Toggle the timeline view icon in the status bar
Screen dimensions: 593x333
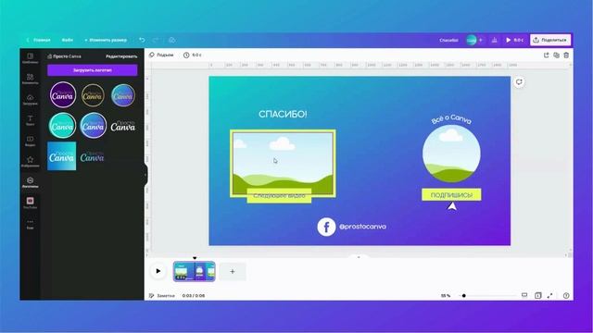tap(524, 295)
